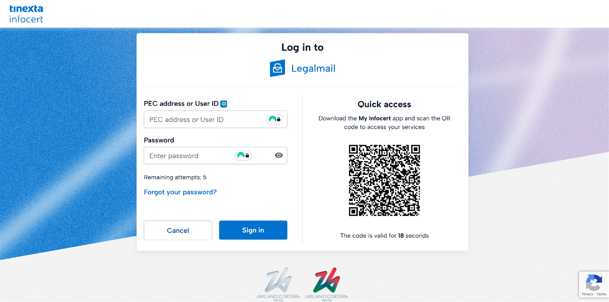Open the Forgot your password link

180,192
